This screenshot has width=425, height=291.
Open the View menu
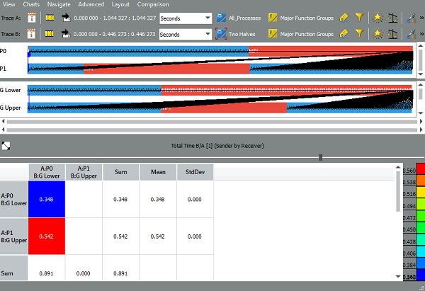[8, 4]
